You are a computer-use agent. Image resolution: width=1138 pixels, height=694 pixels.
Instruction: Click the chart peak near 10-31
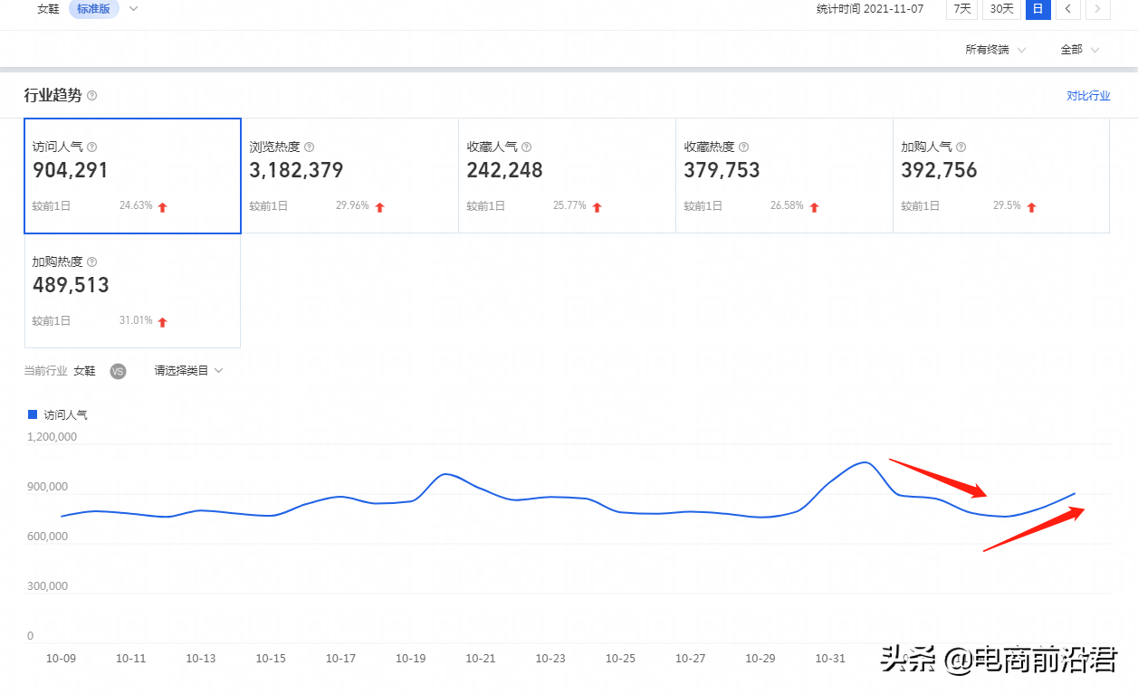(x=865, y=463)
